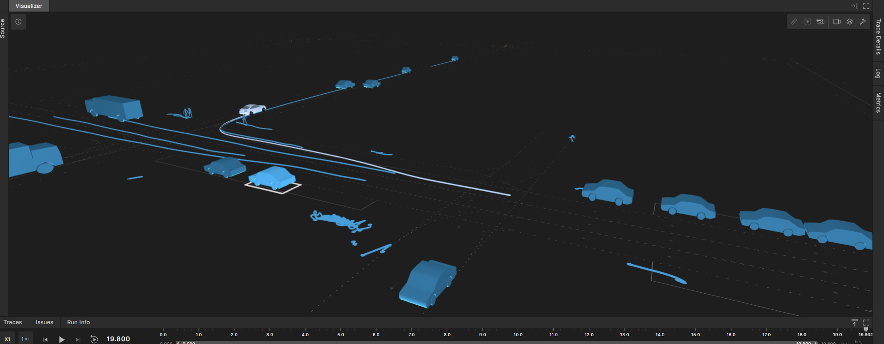The image size is (884, 344).
Task: Toggle fullscreen for the Visualizer panel
Action: 866,6
